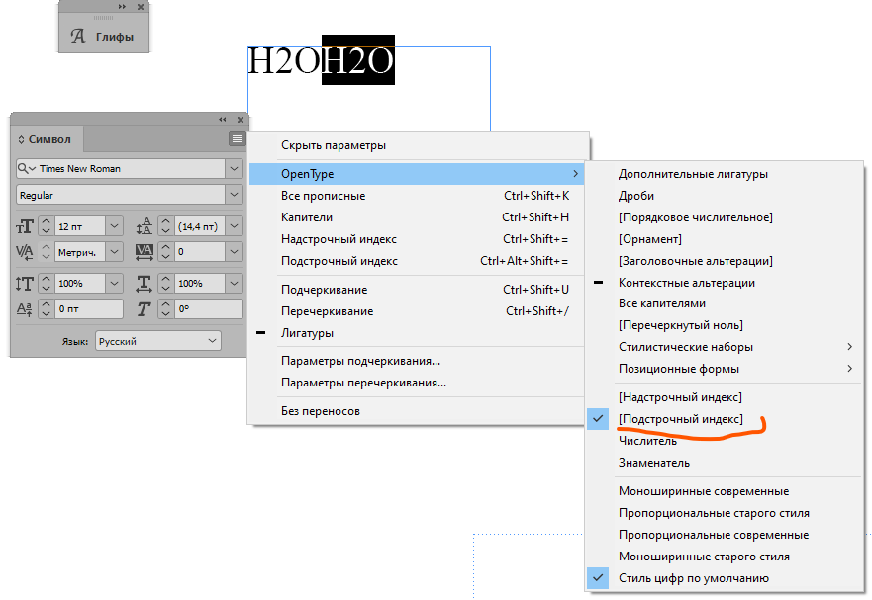Click the horizontal scale icon
This screenshot has width=872, height=600.
(x=145, y=284)
